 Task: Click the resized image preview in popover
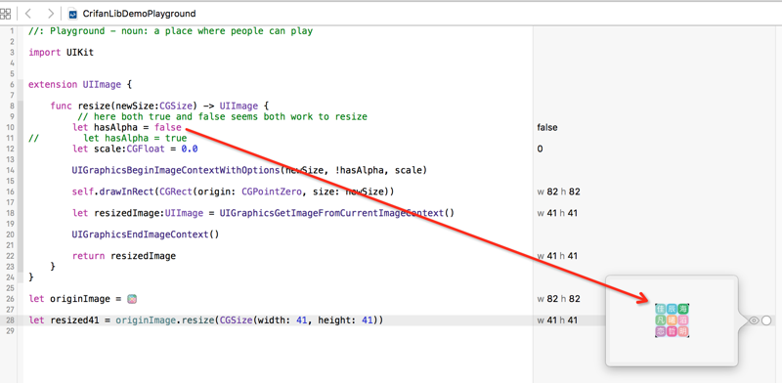(673, 320)
